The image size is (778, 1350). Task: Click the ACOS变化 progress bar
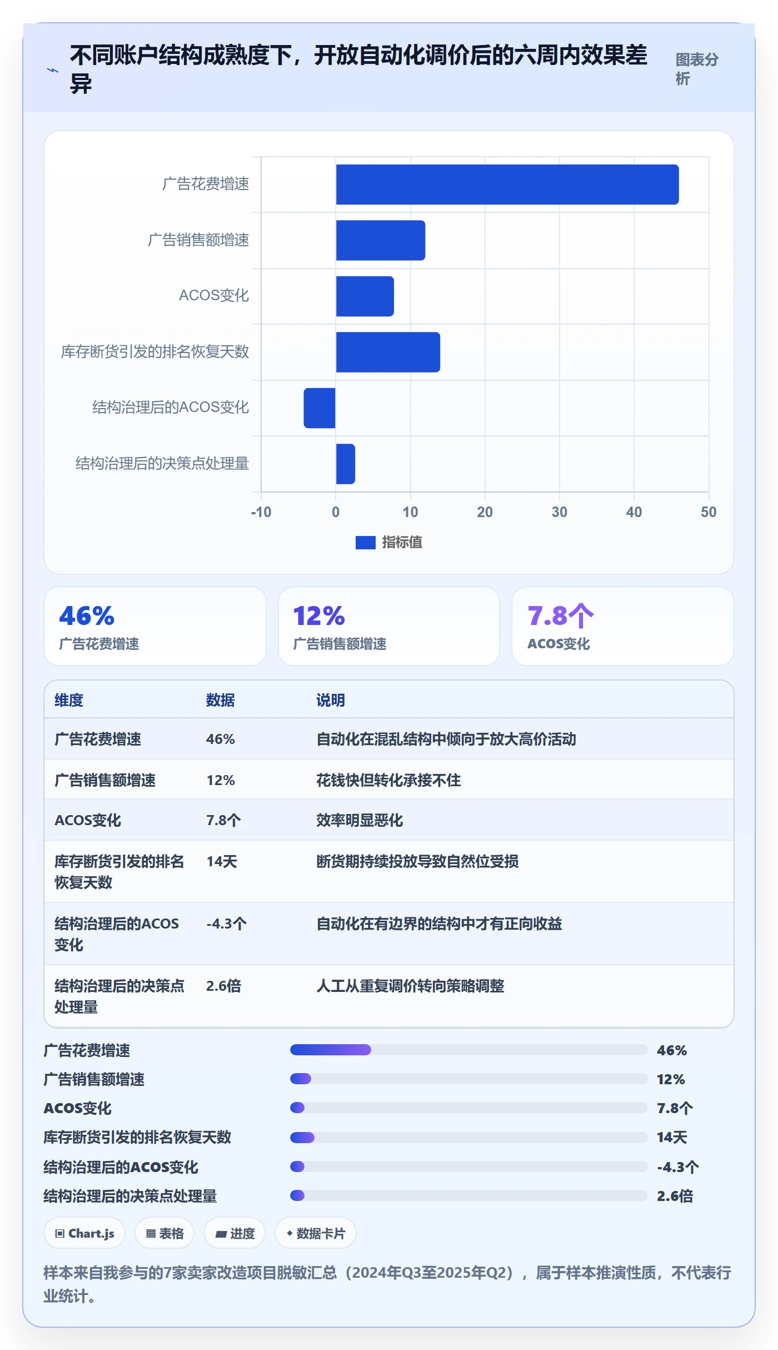tap(469, 1108)
